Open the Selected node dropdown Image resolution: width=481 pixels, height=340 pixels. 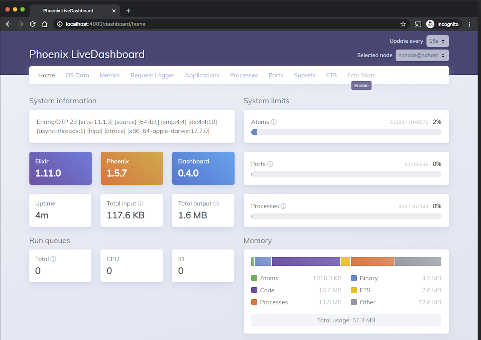coord(422,55)
